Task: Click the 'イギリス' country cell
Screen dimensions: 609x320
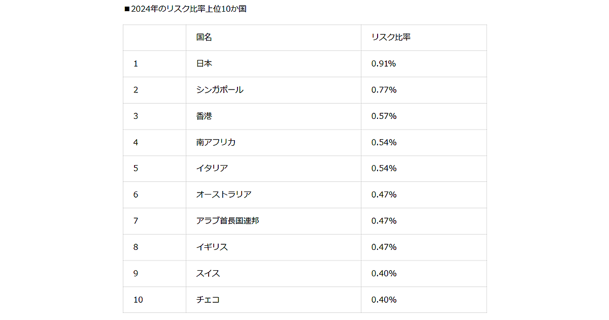Action: (212, 247)
